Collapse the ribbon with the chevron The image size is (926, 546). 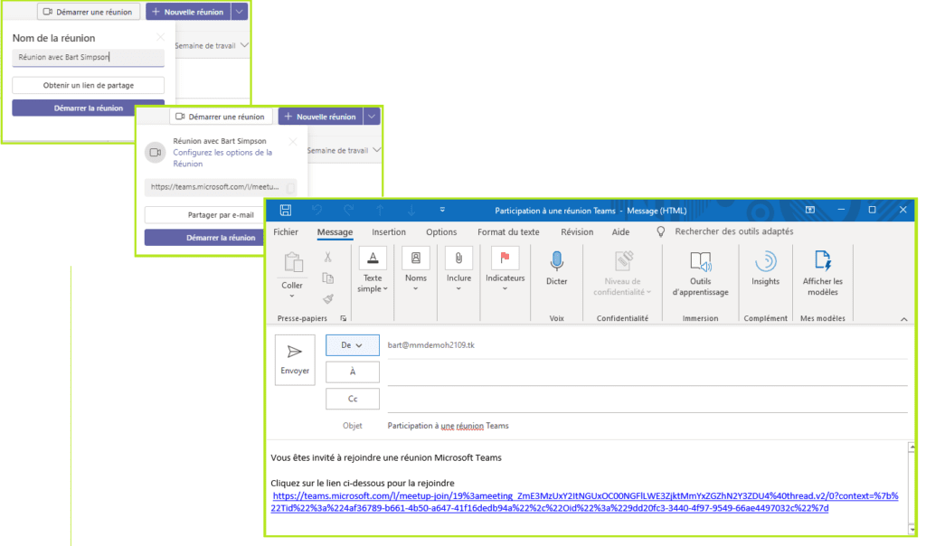(x=904, y=319)
